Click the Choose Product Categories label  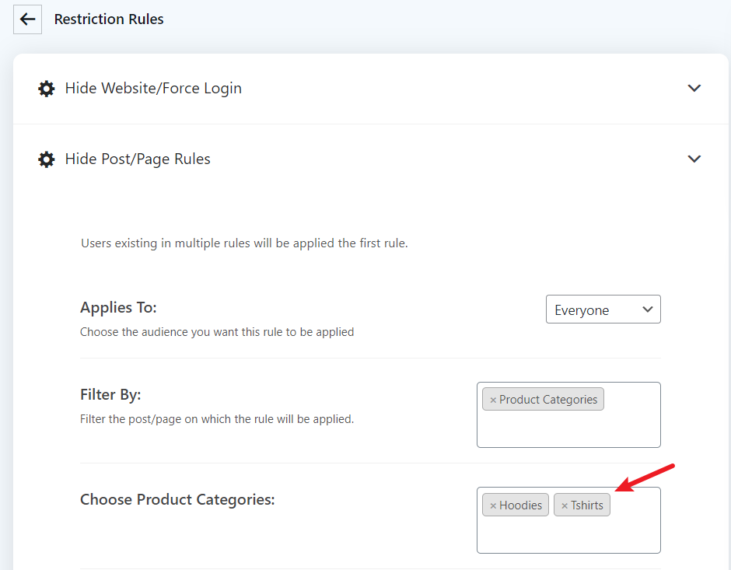(x=177, y=499)
